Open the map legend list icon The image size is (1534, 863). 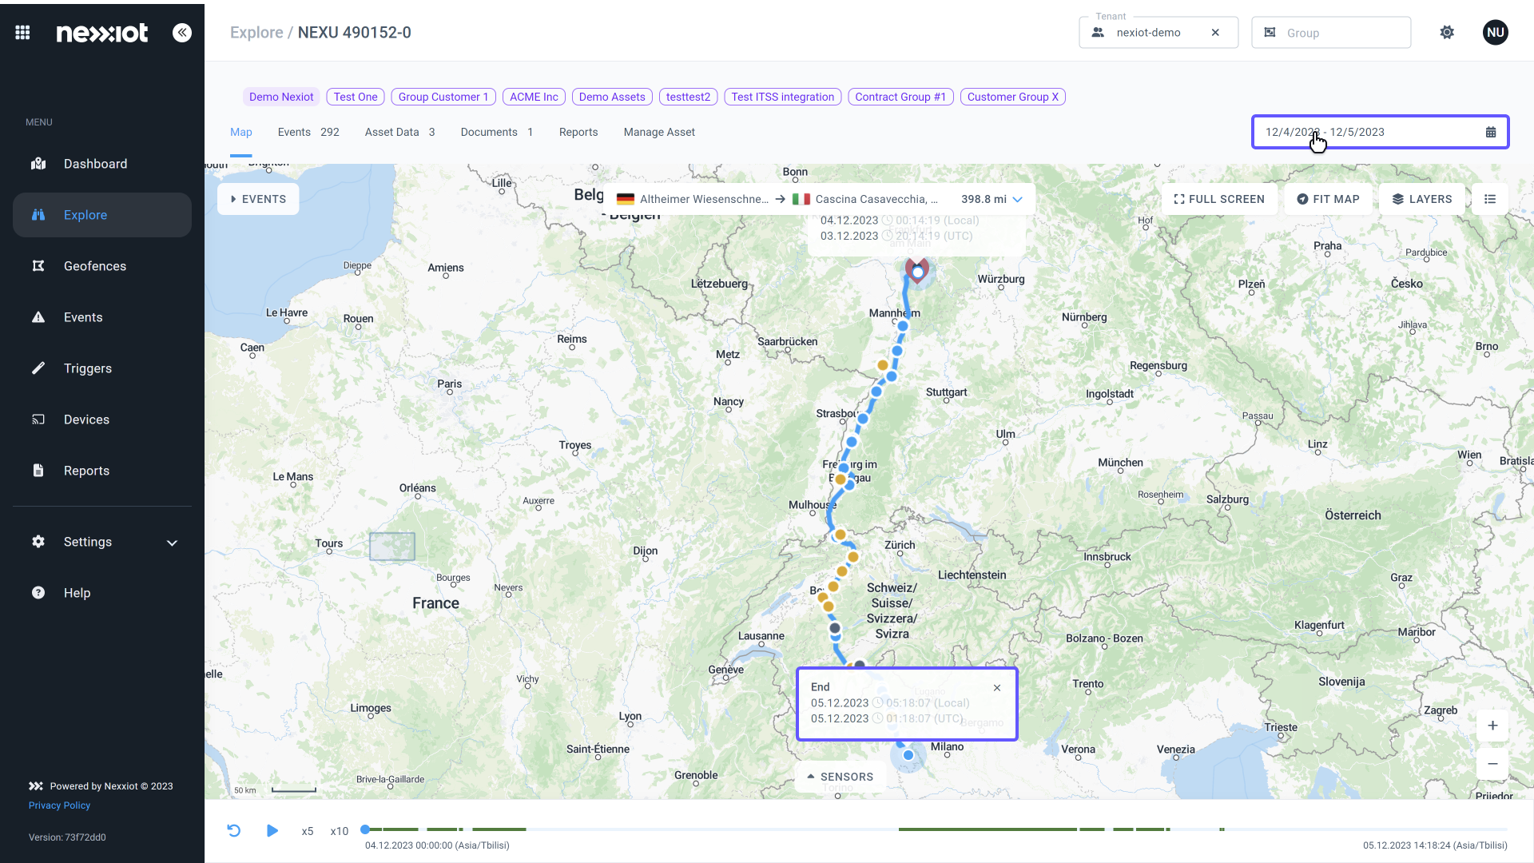point(1490,199)
